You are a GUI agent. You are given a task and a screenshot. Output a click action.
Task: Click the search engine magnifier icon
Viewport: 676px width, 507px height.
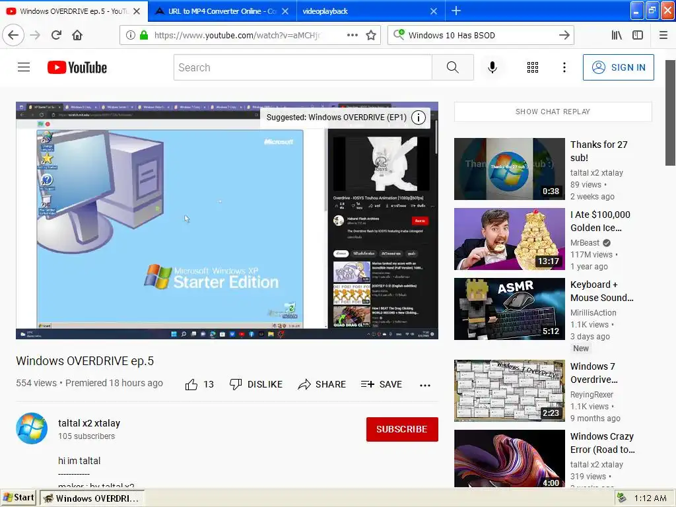coord(399,35)
